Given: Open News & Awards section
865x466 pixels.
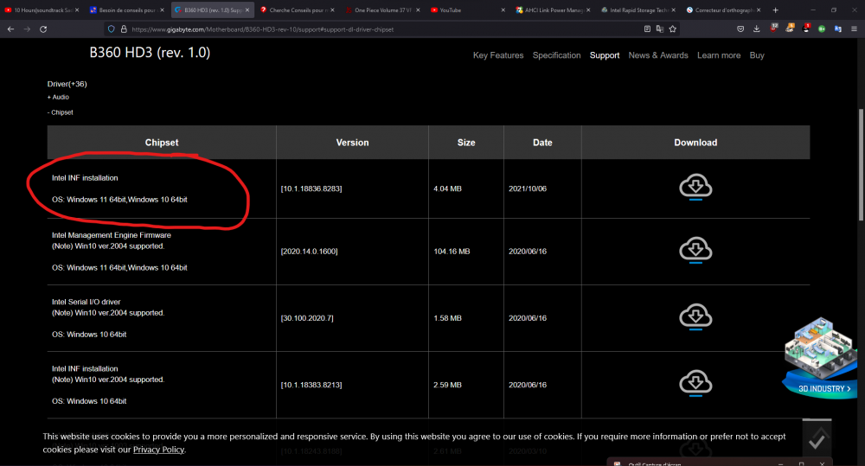Looking at the screenshot, I should click(658, 55).
